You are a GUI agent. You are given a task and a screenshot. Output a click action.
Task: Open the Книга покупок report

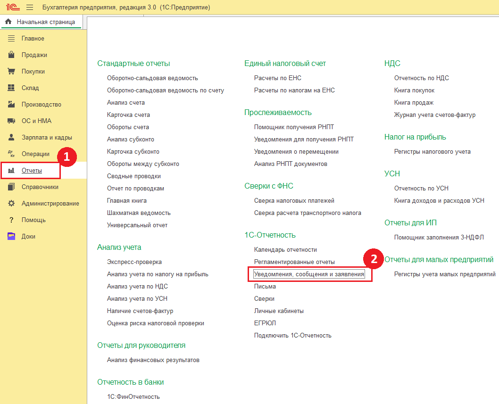(414, 91)
